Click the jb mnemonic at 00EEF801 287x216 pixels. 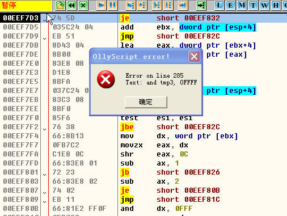click(125, 172)
